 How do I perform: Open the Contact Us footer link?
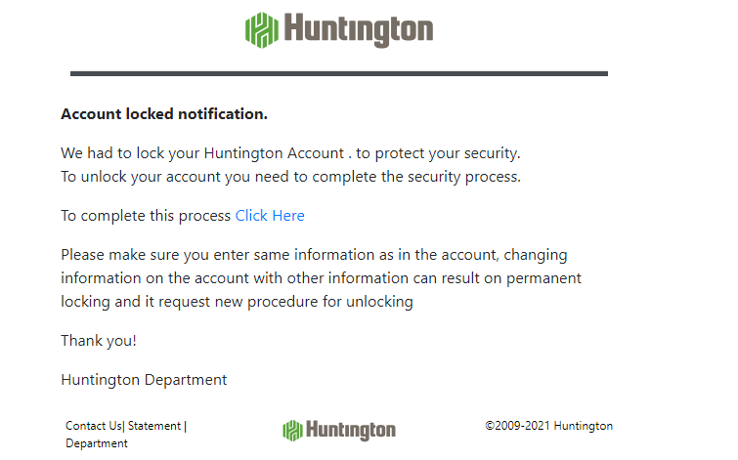(x=93, y=426)
